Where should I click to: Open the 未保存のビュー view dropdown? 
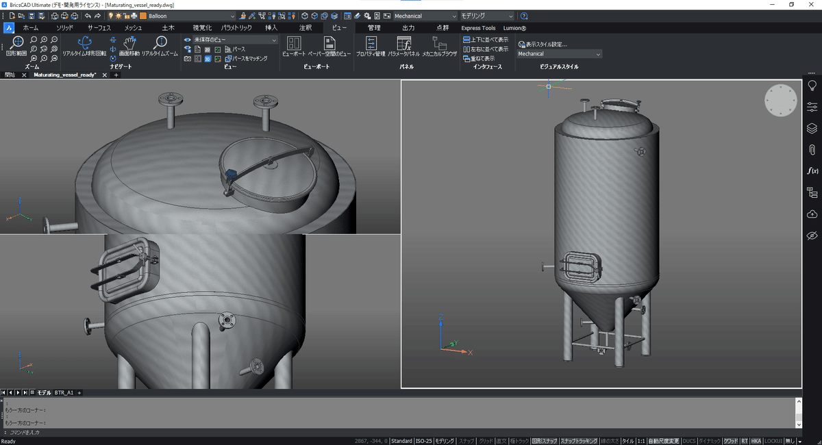274,40
